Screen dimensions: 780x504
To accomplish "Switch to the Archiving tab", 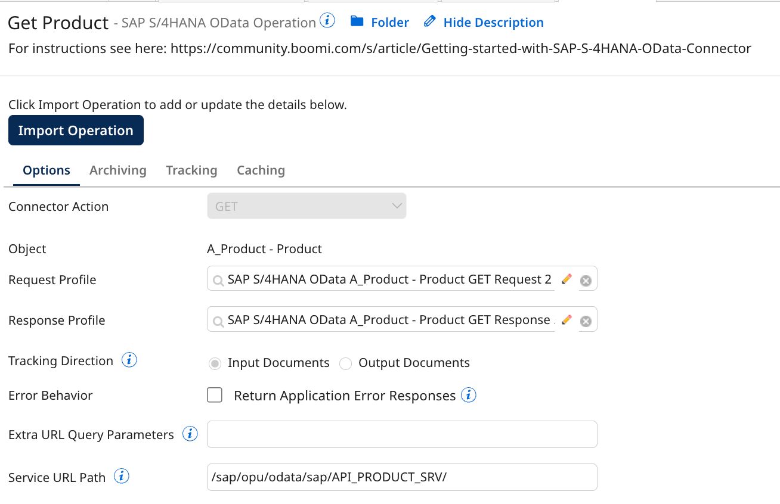I will [117, 170].
